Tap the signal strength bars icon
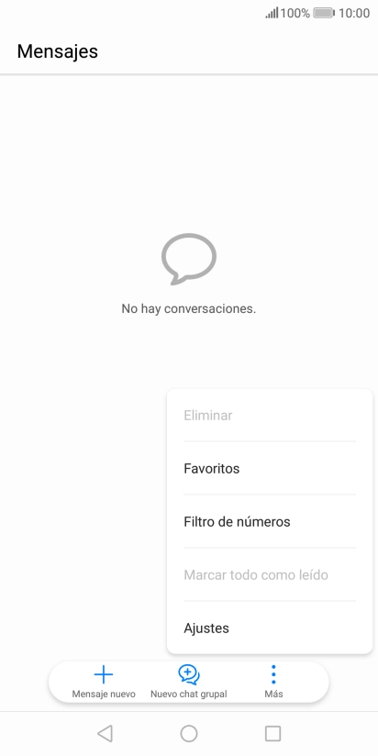The width and height of the screenshot is (378, 756). tap(272, 13)
